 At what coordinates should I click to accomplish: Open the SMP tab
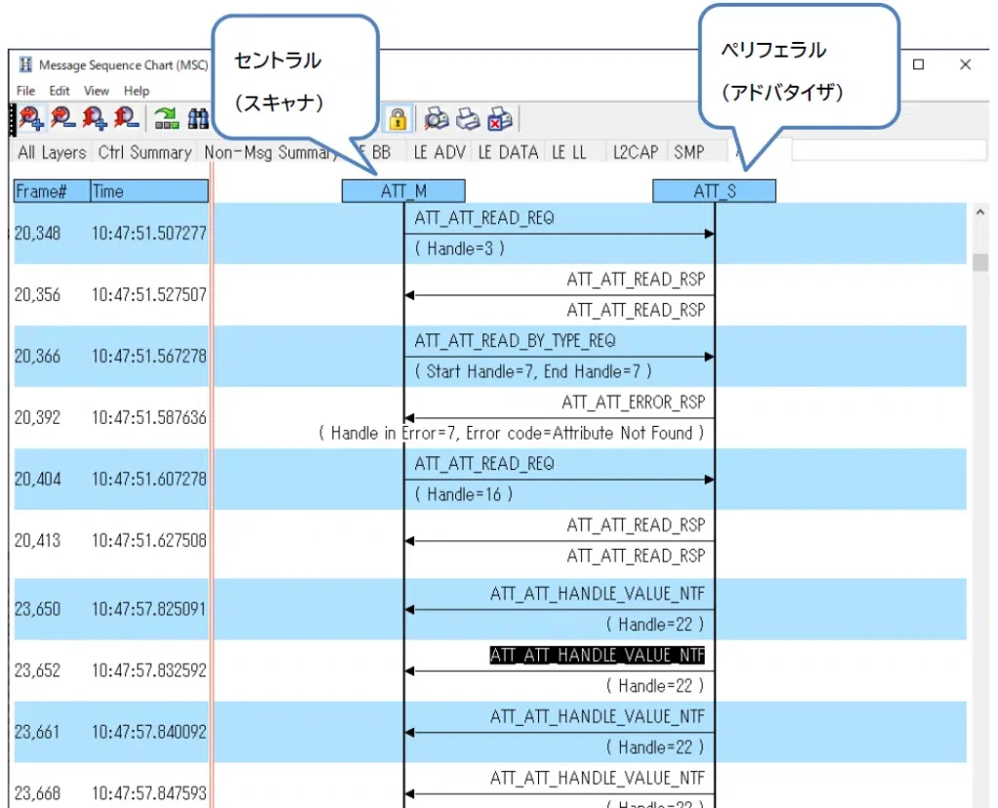click(x=689, y=153)
